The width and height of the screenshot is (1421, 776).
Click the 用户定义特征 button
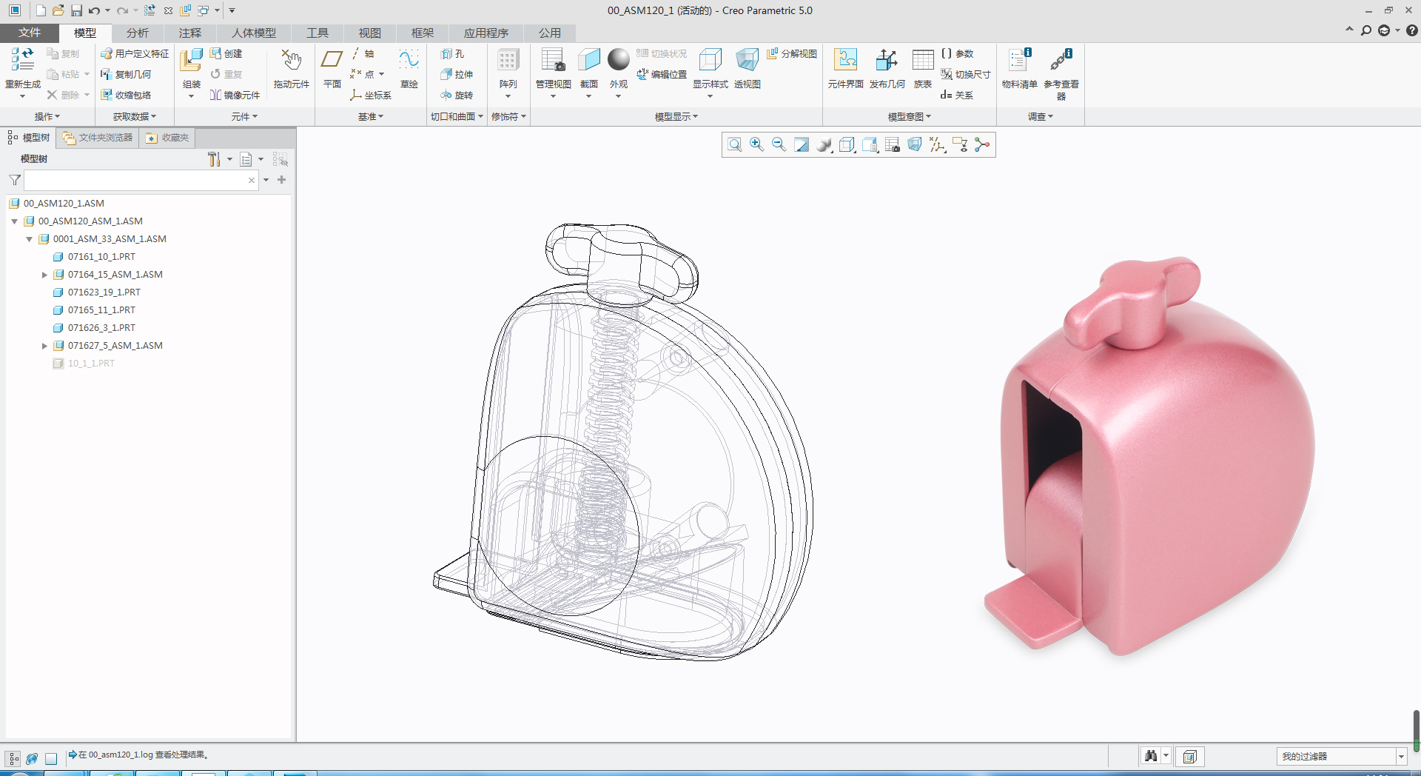[135, 54]
